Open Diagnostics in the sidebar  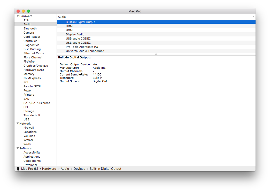(x=31, y=45)
